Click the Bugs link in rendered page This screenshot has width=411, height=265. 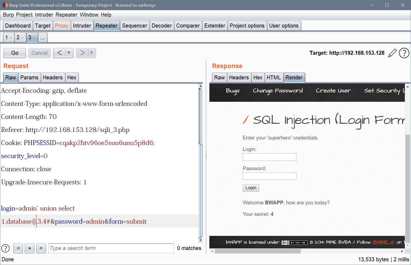pos(233,91)
